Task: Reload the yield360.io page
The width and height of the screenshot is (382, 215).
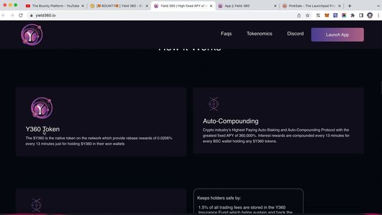Action: tap(21, 16)
